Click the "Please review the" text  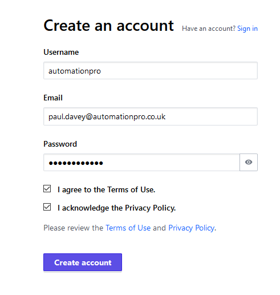click(73, 228)
